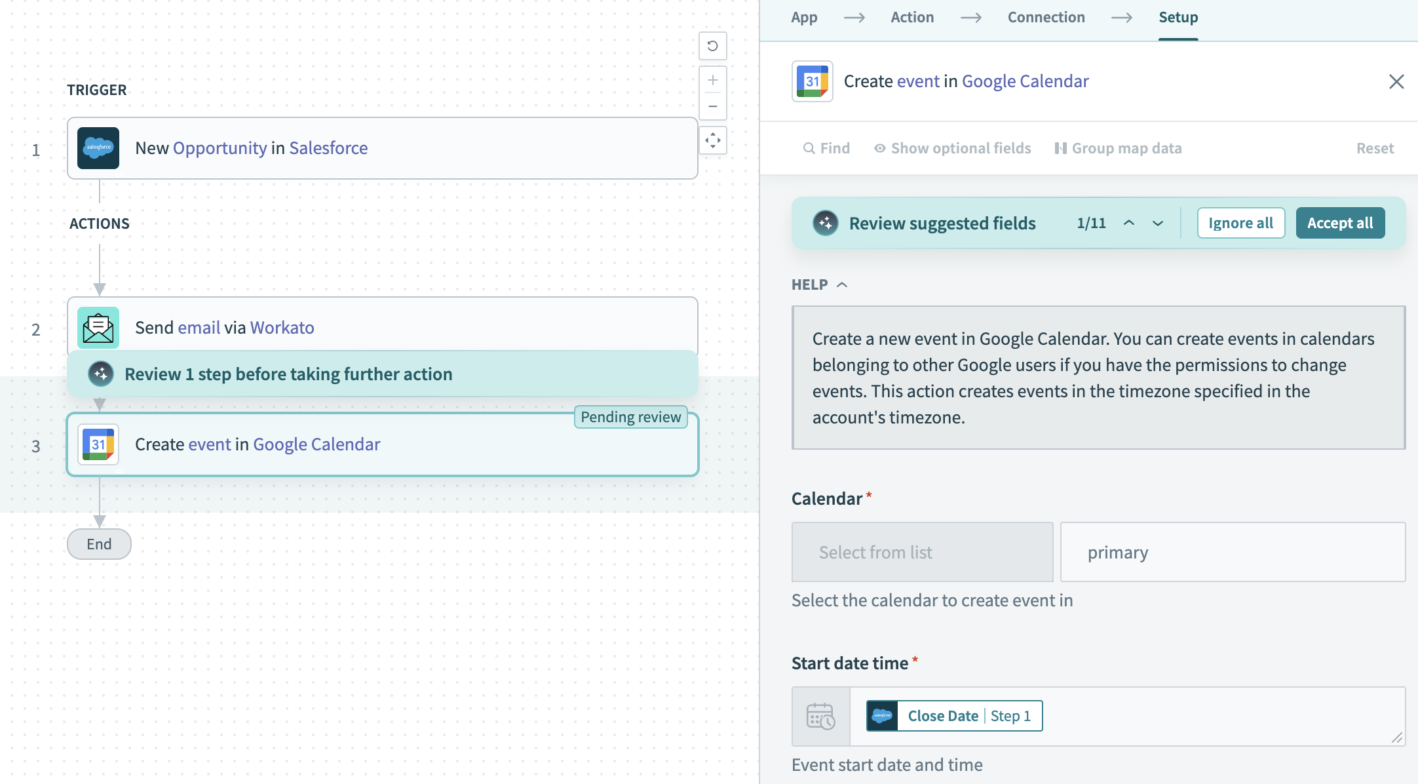Click the Salesforce link in trigger step
This screenshot has width=1418, height=784.
[328, 148]
